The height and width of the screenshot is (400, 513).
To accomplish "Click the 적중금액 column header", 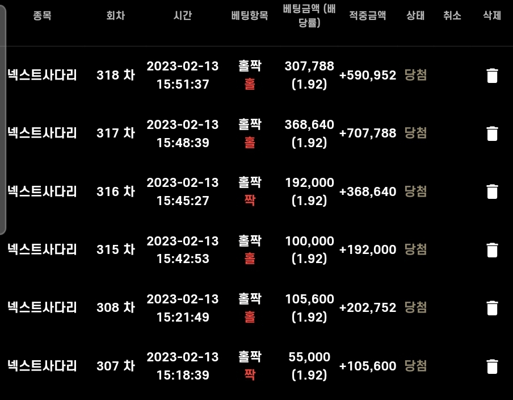I will 367,15.
